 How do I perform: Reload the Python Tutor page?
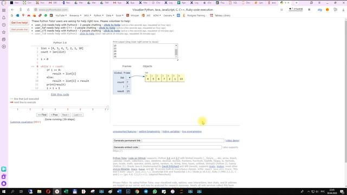28,10
